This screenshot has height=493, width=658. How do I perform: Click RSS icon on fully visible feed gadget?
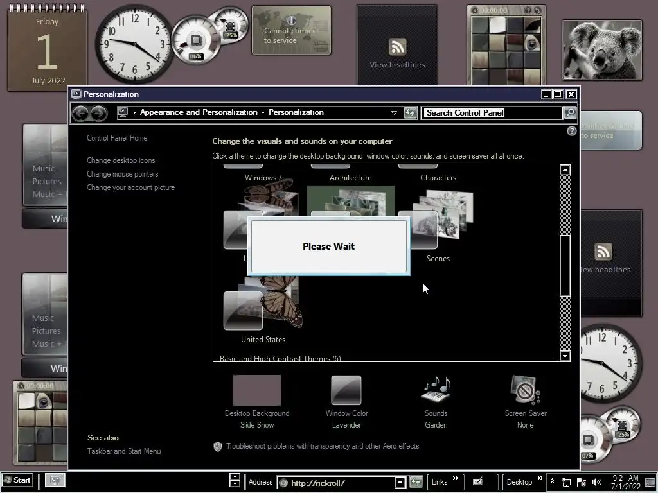pos(397,47)
